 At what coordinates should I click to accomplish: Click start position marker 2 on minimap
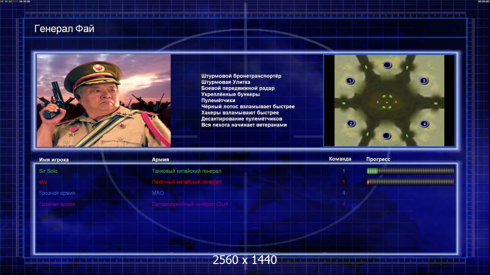click(351, 123)
